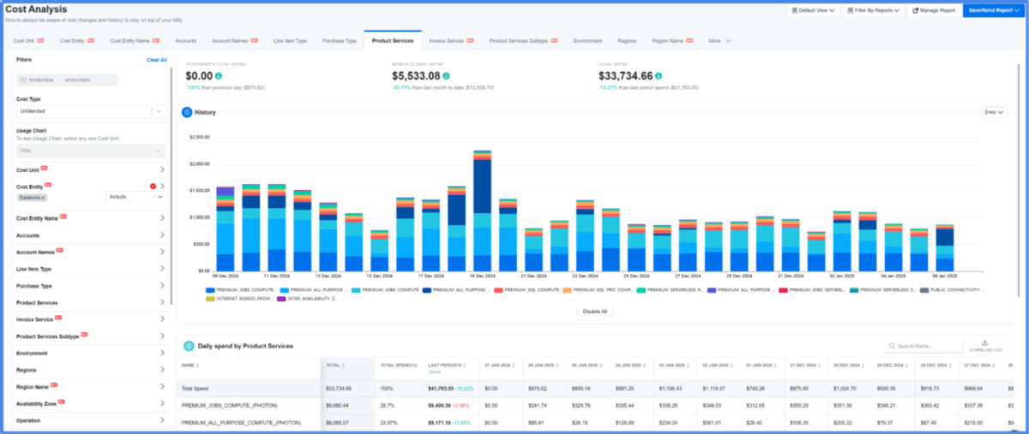
Task: Click the dark blue PREMIUM ALL PURPOSE legend swatch
Action: point(427,290)
